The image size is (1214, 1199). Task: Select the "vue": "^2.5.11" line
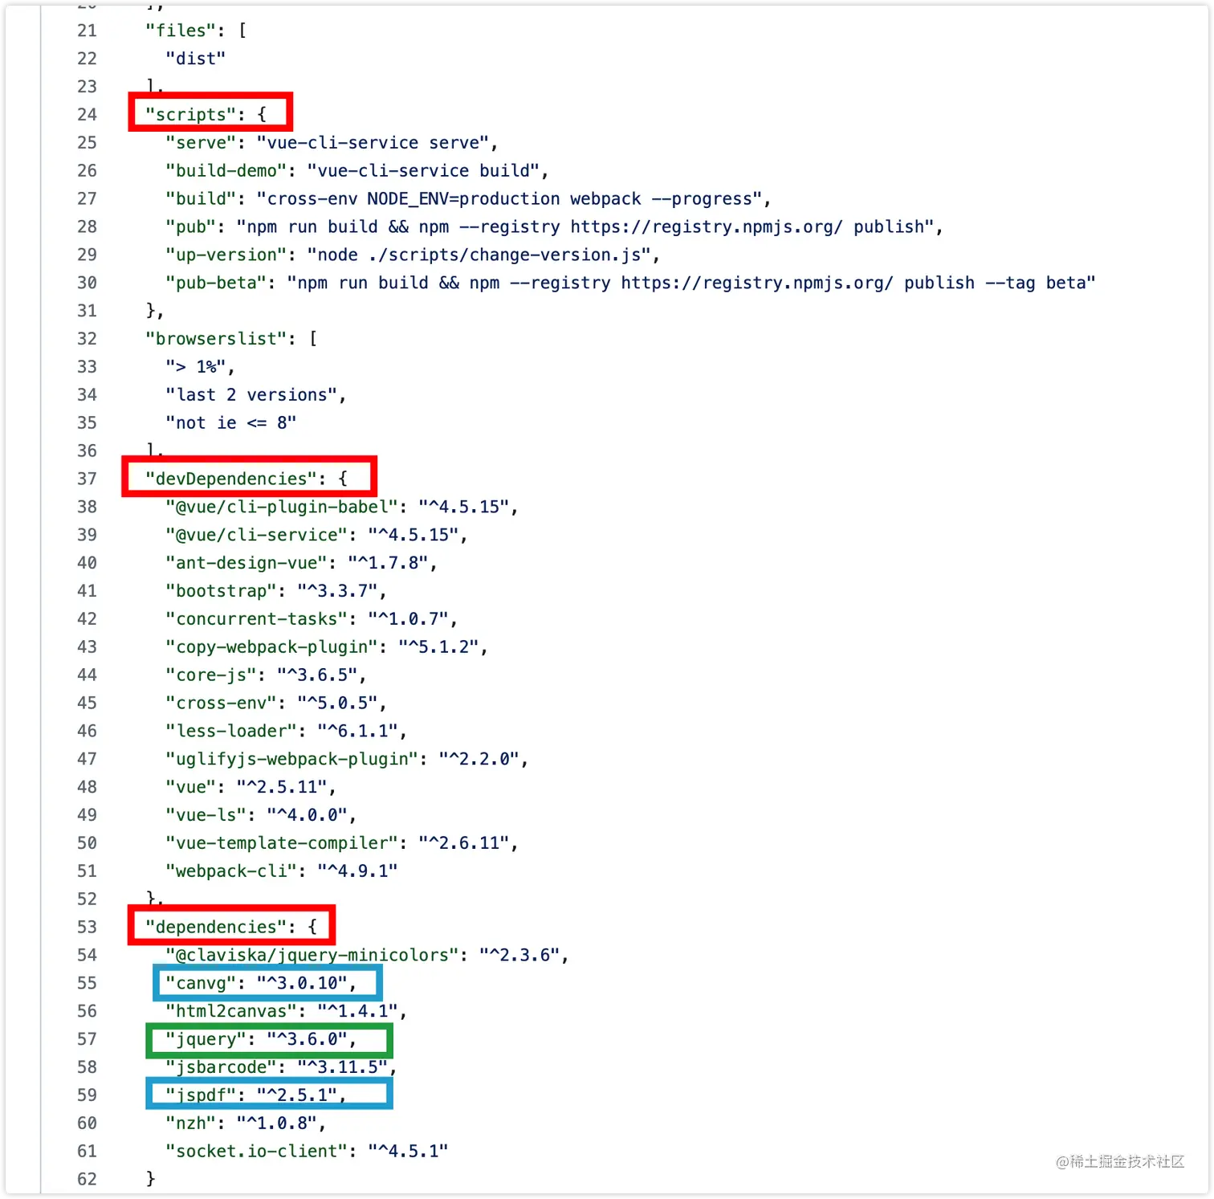pos(251,788)
